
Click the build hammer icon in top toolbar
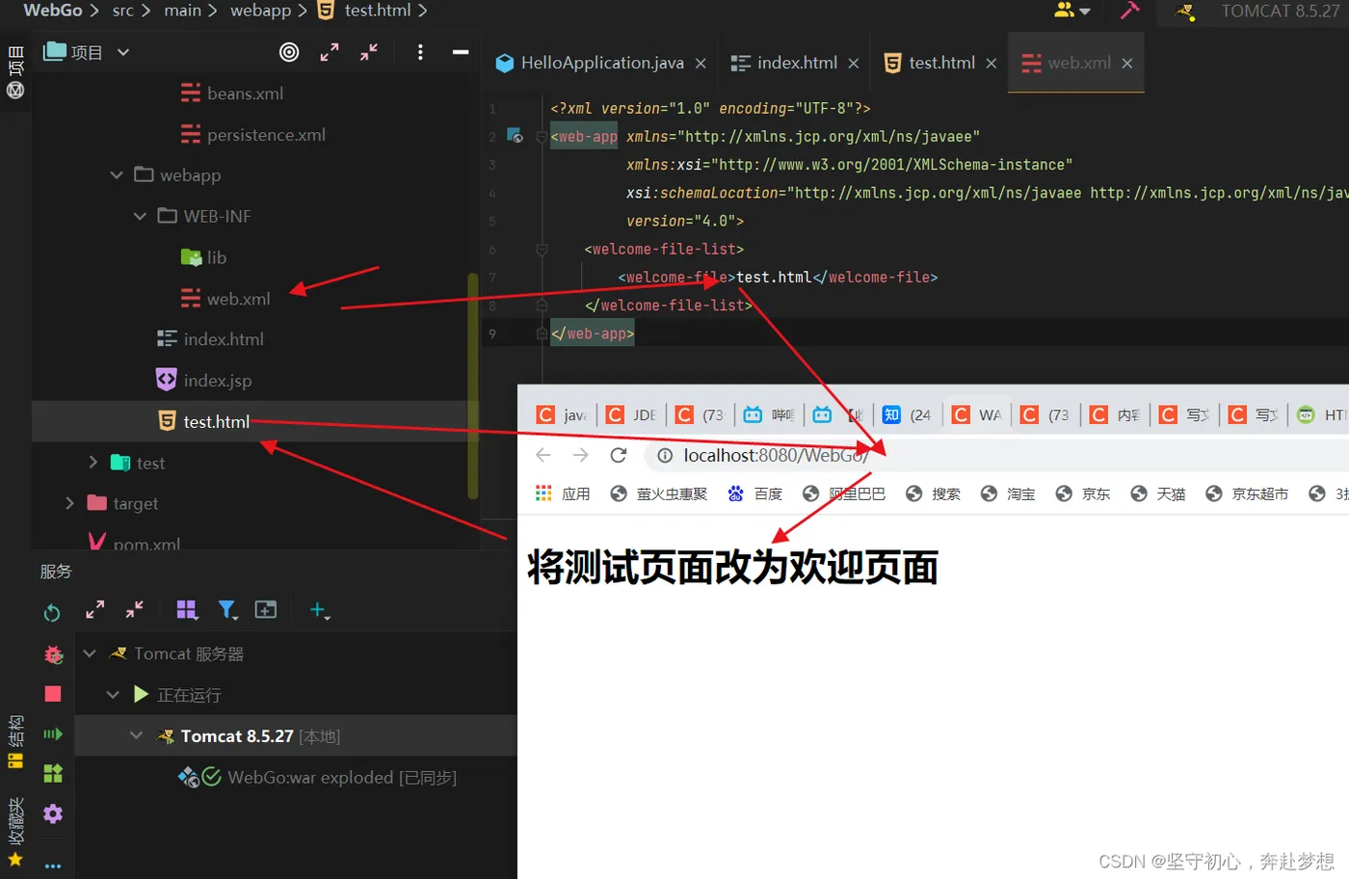[1129, 11]
